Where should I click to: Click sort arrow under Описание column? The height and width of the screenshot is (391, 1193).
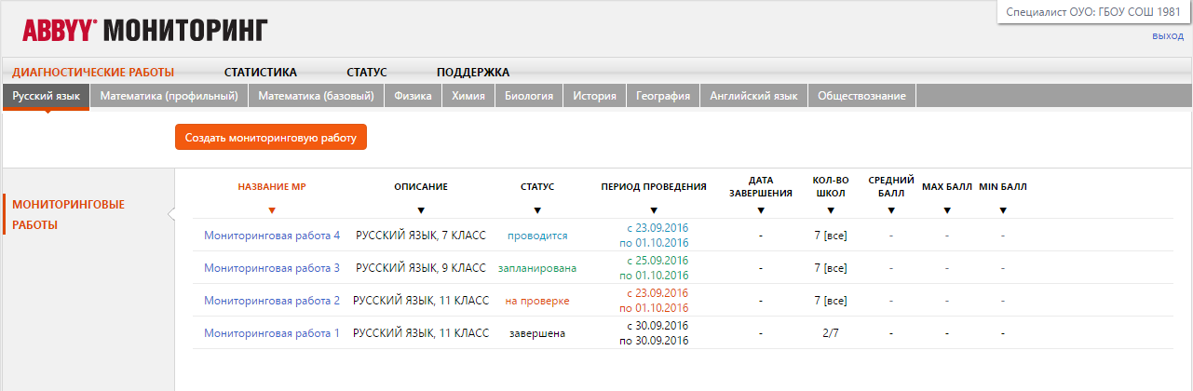point(421,210)
